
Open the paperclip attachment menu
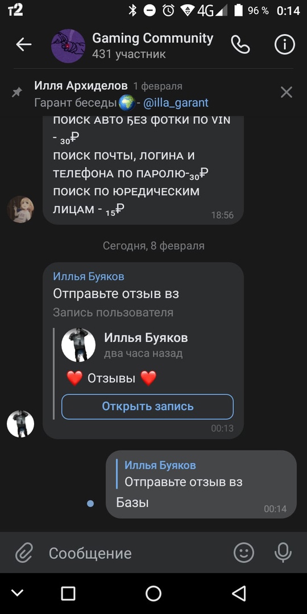(23, 553)
